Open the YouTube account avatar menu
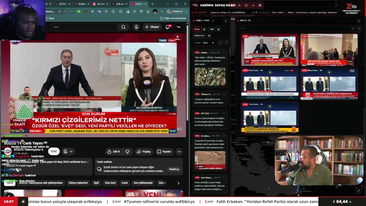The width and height of the screenshot is (366, 206). pyautogui.click(x=178, y=27)
